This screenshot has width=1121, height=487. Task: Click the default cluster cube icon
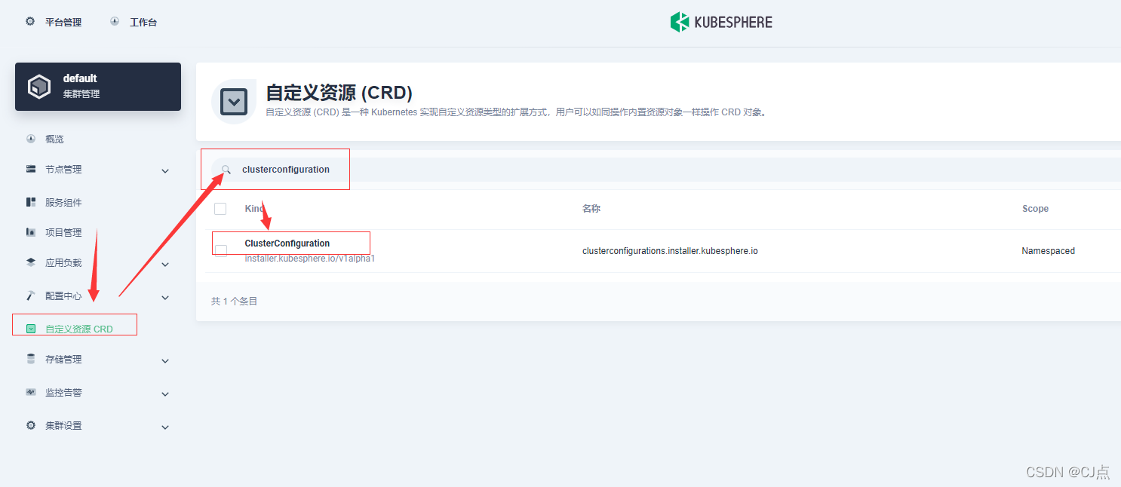(x=39, y=86)
